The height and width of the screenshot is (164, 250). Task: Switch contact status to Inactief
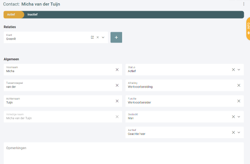[x=32, y=14]
